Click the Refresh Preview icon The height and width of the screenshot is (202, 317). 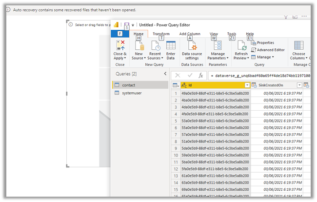tap(241, 46)
